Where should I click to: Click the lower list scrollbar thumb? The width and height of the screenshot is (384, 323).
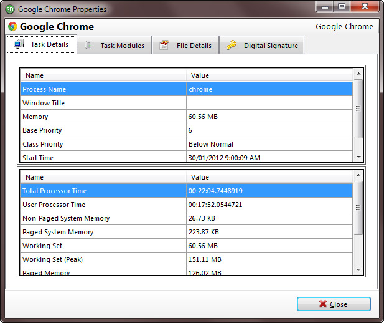coord(358,209)
